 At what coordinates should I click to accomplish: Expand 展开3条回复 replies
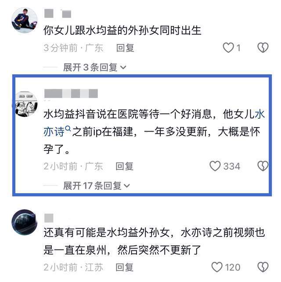pyautogui.click(x=94, y=67)
